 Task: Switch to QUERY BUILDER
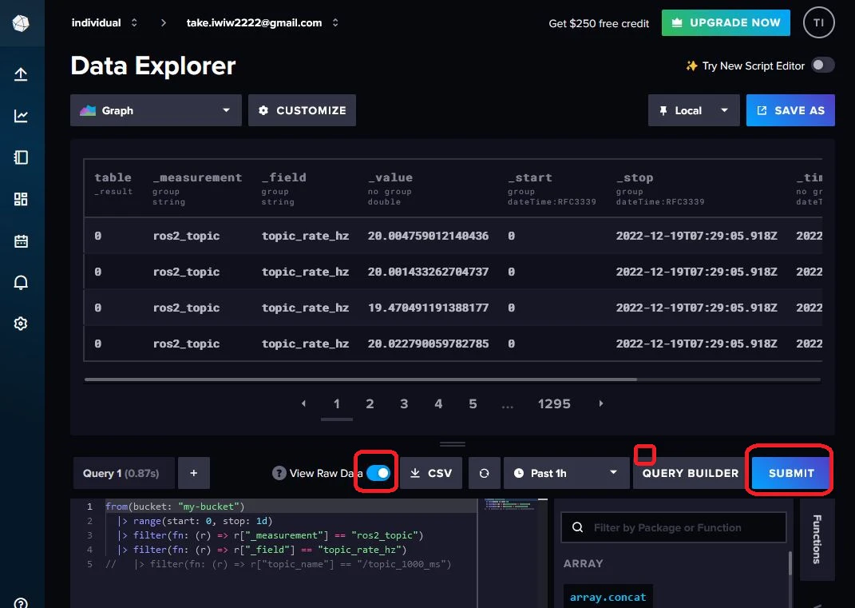[691, 473]
